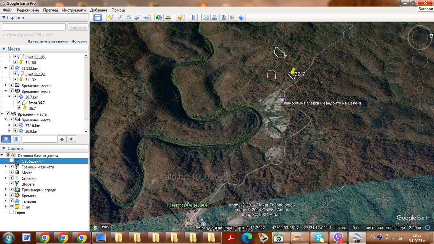Show sunlight across the landscape icon
Viewport: 434px width, 244px height.
168,18
